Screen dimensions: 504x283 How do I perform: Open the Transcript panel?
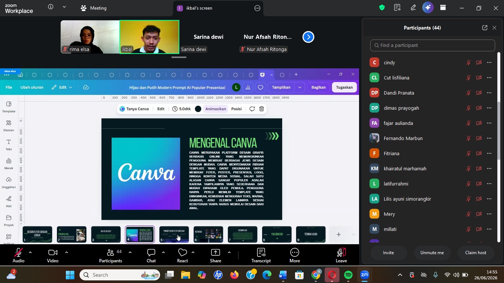coord(261,256)
